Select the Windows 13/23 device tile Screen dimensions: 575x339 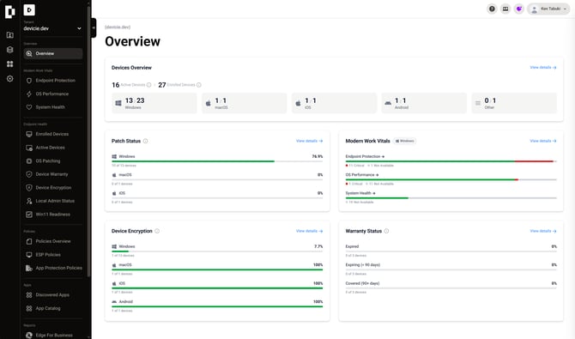154,103
